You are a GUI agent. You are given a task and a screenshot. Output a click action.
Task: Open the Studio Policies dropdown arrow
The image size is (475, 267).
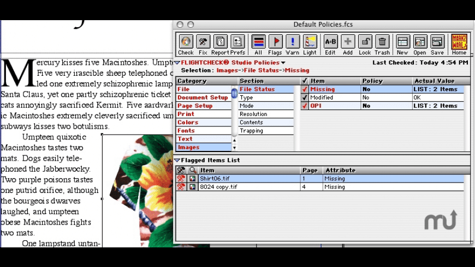coord(283,63)
